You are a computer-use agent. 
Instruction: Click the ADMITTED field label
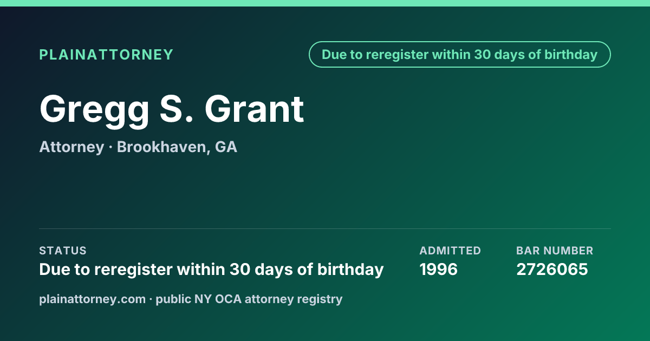tap(450, 251)
